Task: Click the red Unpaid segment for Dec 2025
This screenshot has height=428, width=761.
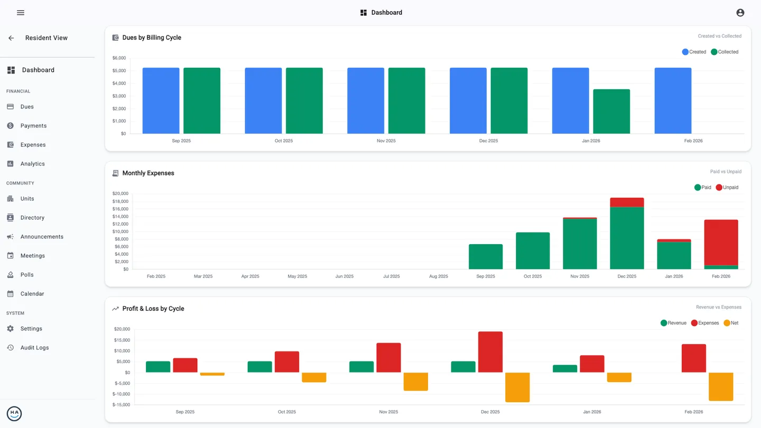Action: coord(627,202)
